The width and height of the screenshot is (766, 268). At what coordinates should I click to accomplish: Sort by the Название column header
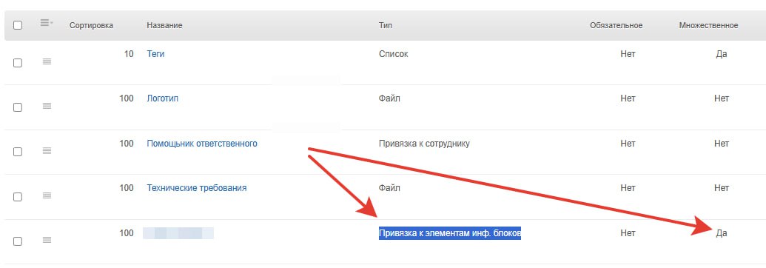click(164, 25)
